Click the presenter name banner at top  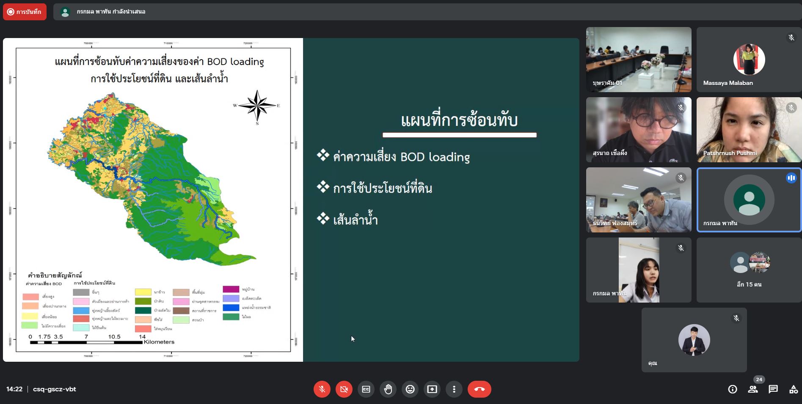(111, 12)
